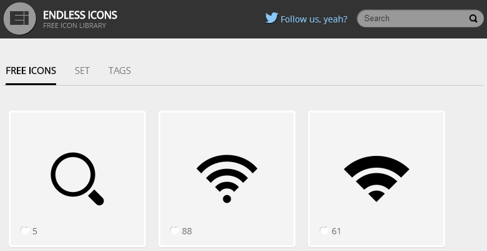The height and width of the screenshot is (251, 487).
Task: Toggle the heart beside 61 likes
Action: pyautogui.click(x=324, y=231)
